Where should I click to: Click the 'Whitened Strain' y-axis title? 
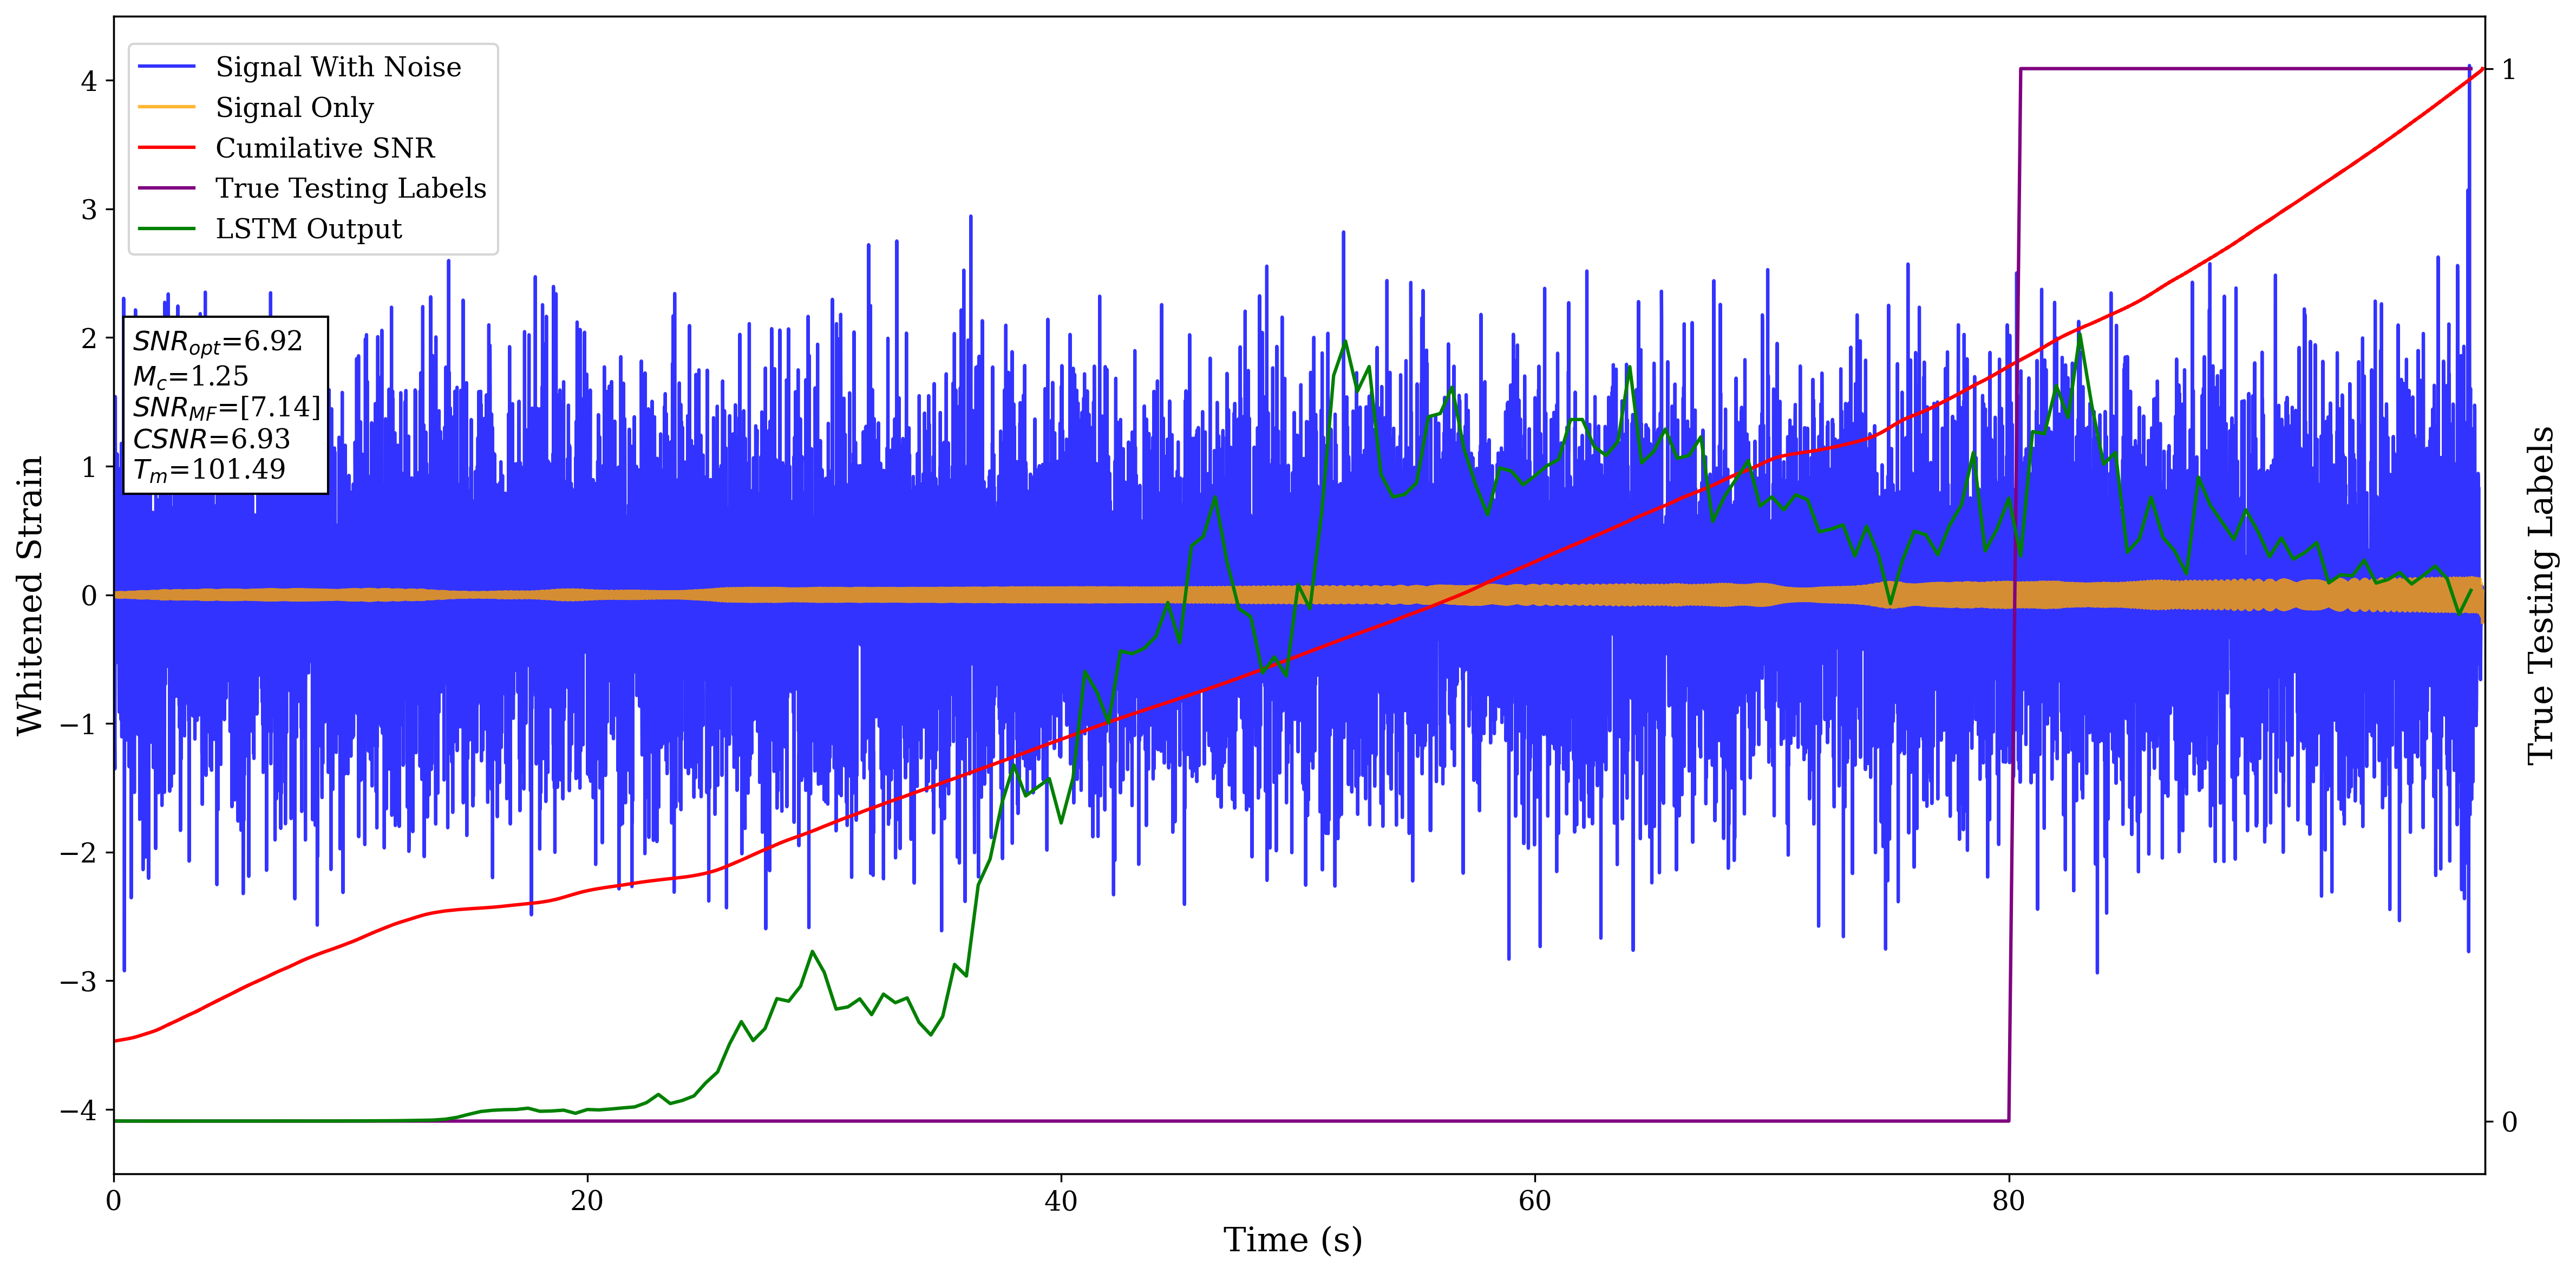click(x=30, y=595)
